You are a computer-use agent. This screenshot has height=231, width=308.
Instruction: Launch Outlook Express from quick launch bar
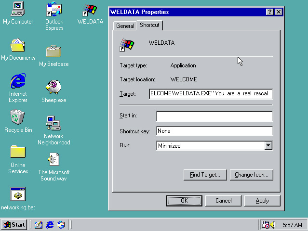(61, 225)
